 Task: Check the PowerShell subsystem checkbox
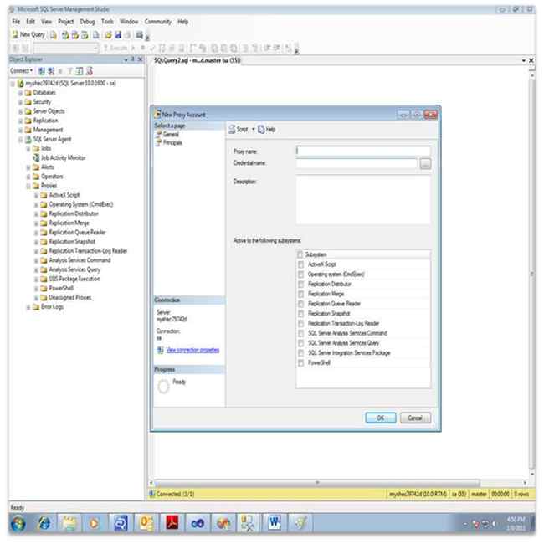coord(300,363)
